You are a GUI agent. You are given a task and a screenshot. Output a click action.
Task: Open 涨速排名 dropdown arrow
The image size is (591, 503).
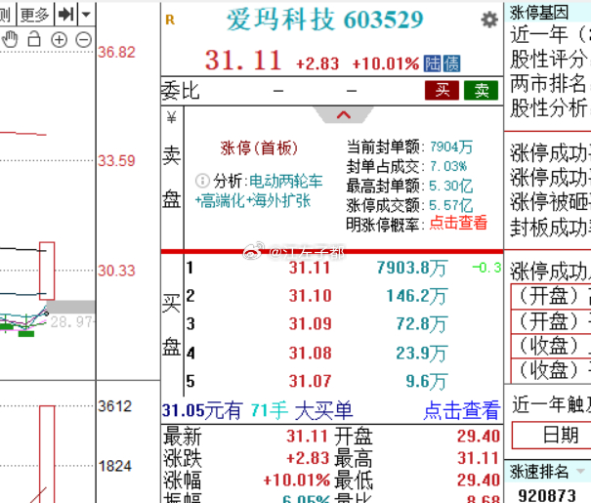[581, 472]
